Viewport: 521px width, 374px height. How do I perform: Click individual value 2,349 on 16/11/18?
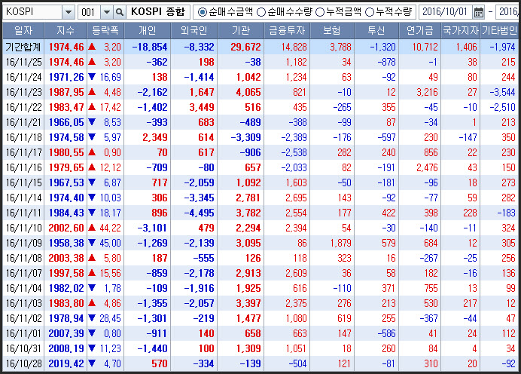coord(155,137)
